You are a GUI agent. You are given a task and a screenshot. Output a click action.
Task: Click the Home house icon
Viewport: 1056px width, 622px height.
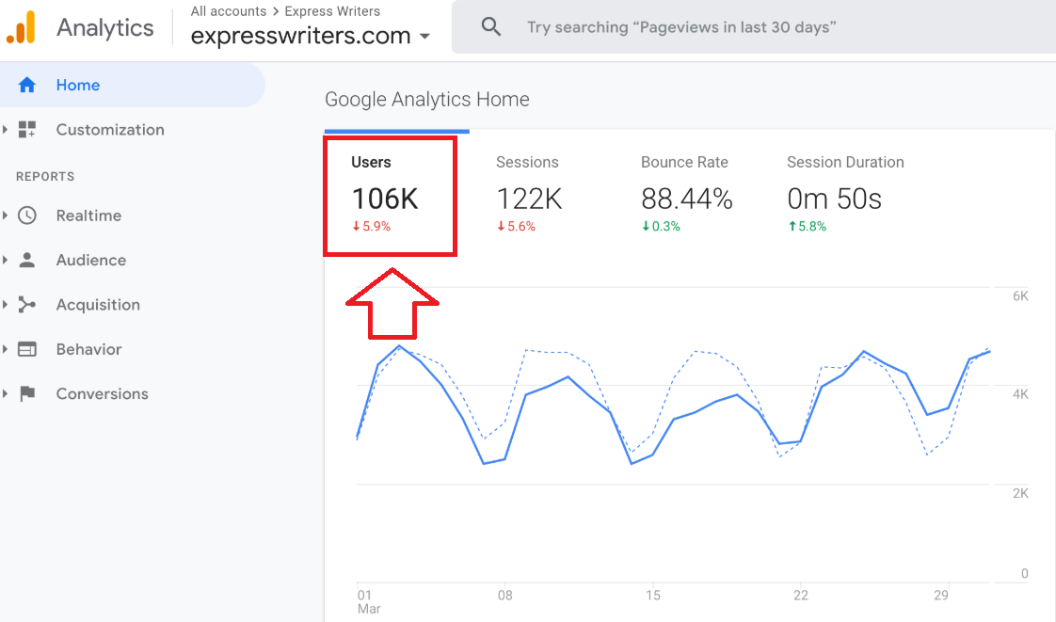point(27,85)
